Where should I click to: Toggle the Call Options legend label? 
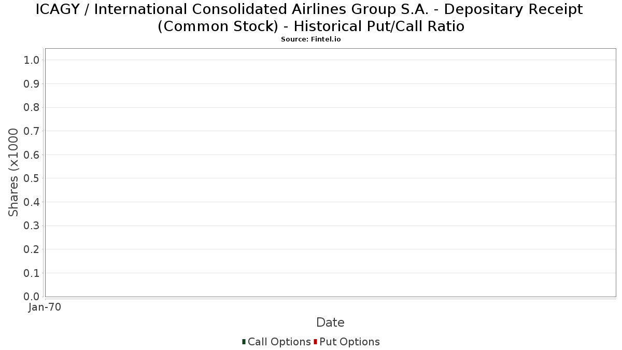tap(279, 342)
